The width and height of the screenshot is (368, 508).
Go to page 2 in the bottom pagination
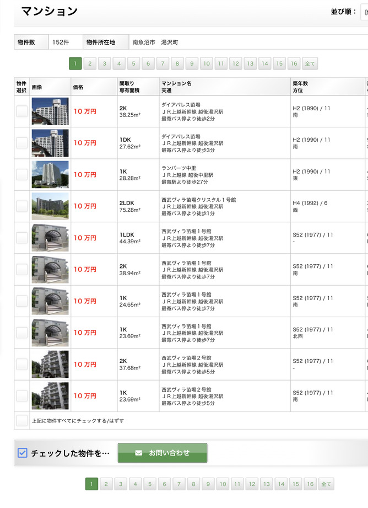tap(106, 484)
